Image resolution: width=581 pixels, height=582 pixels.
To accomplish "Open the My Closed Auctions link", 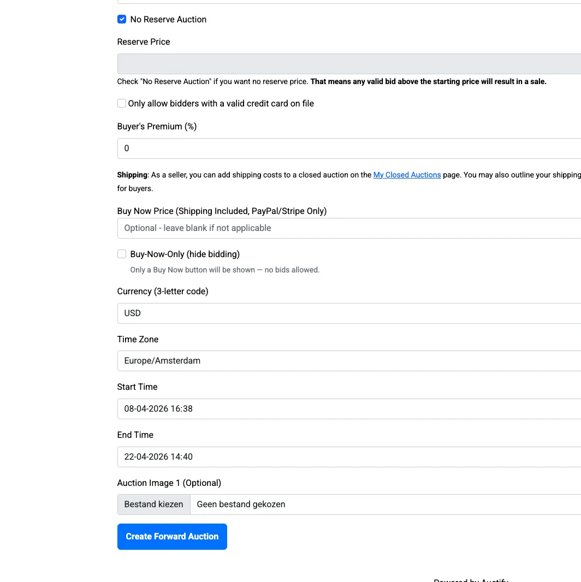I will click(407, 175).
